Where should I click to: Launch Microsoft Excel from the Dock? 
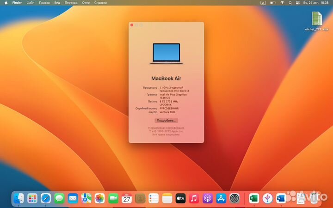coord(254,199)
